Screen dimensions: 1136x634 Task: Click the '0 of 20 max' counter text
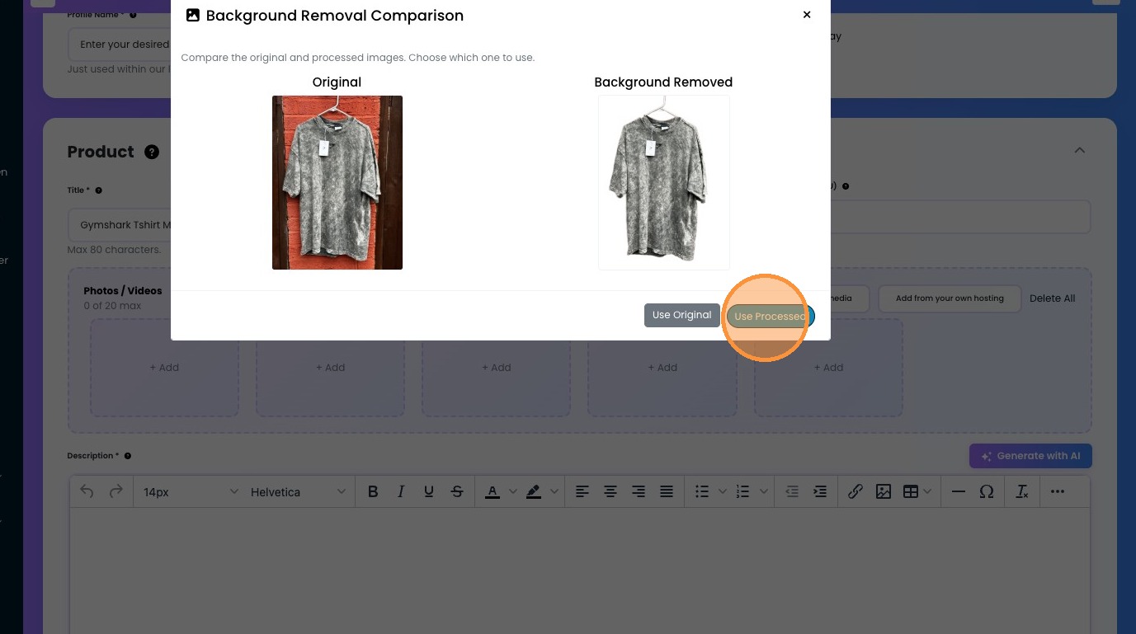coord(112,306)
